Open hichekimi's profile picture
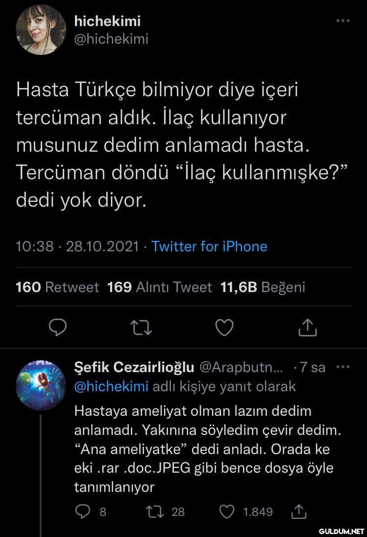 41,29
